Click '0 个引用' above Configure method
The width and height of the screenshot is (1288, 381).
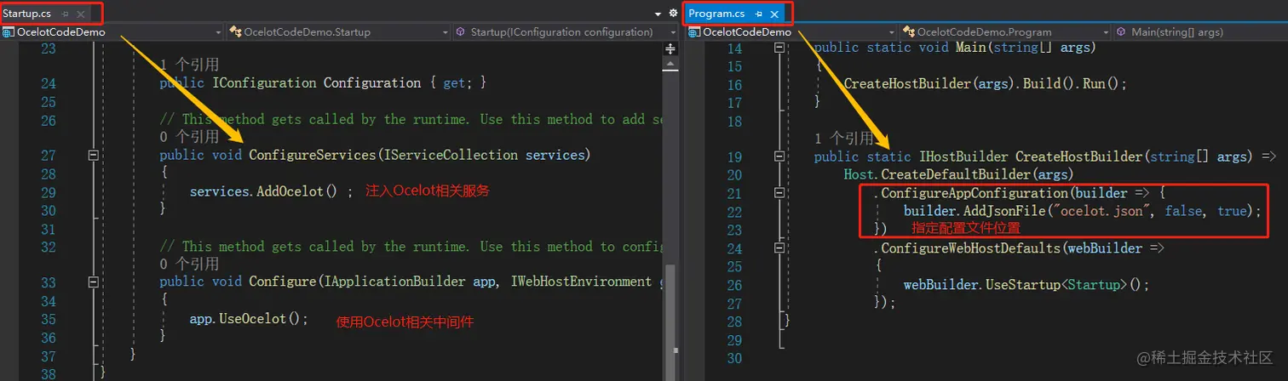click(189, 264)
